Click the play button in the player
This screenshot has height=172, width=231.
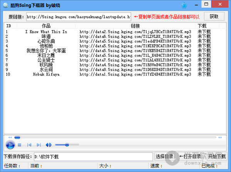point(10,145)
